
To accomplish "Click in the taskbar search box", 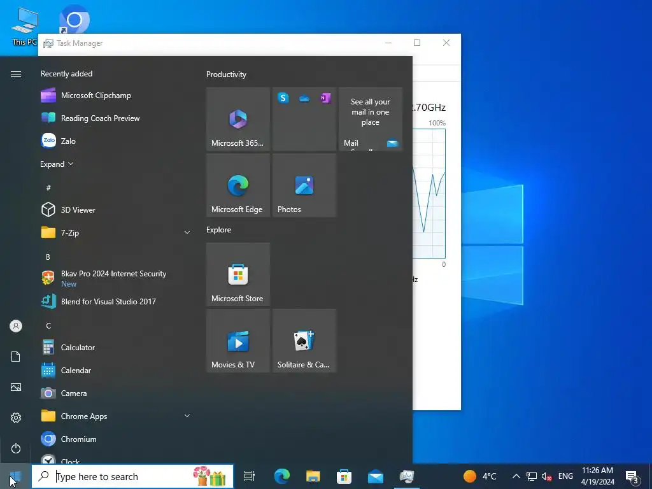I will pyautogui.click(x=132, y=476).
